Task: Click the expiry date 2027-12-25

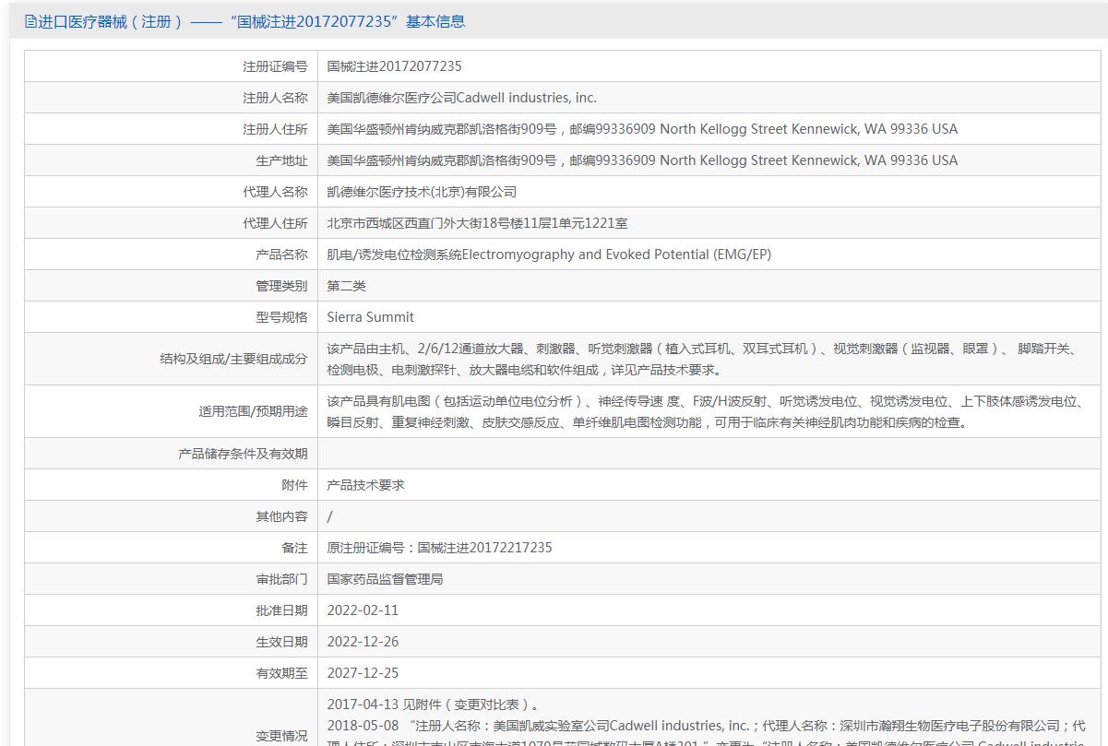Action: coord(363,673)
